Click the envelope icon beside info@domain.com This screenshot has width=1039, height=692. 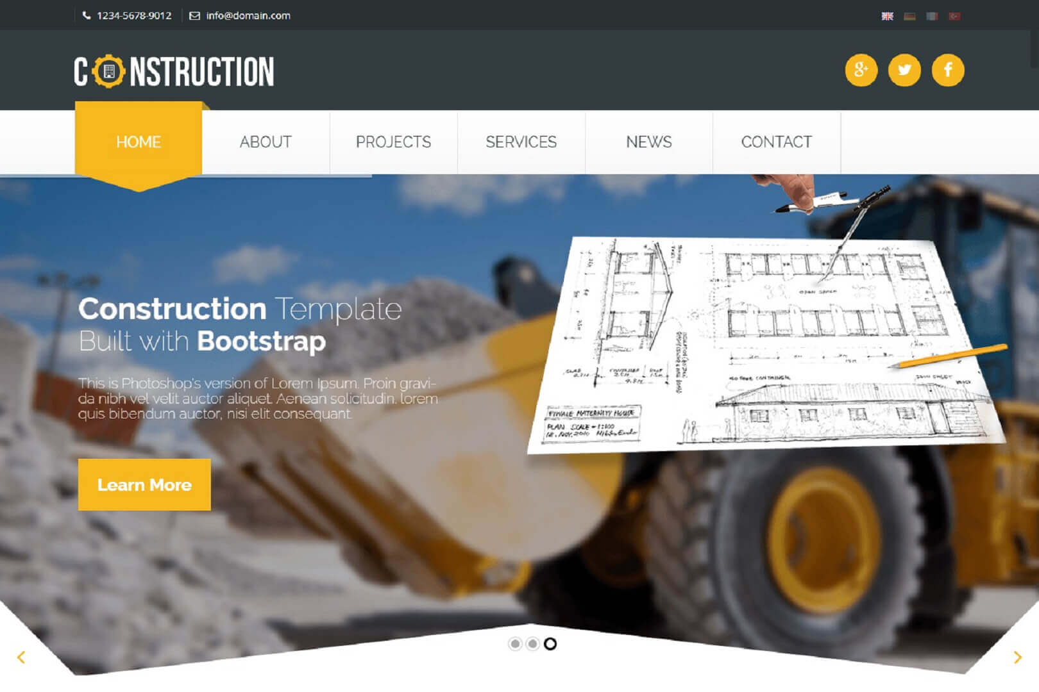195,15
